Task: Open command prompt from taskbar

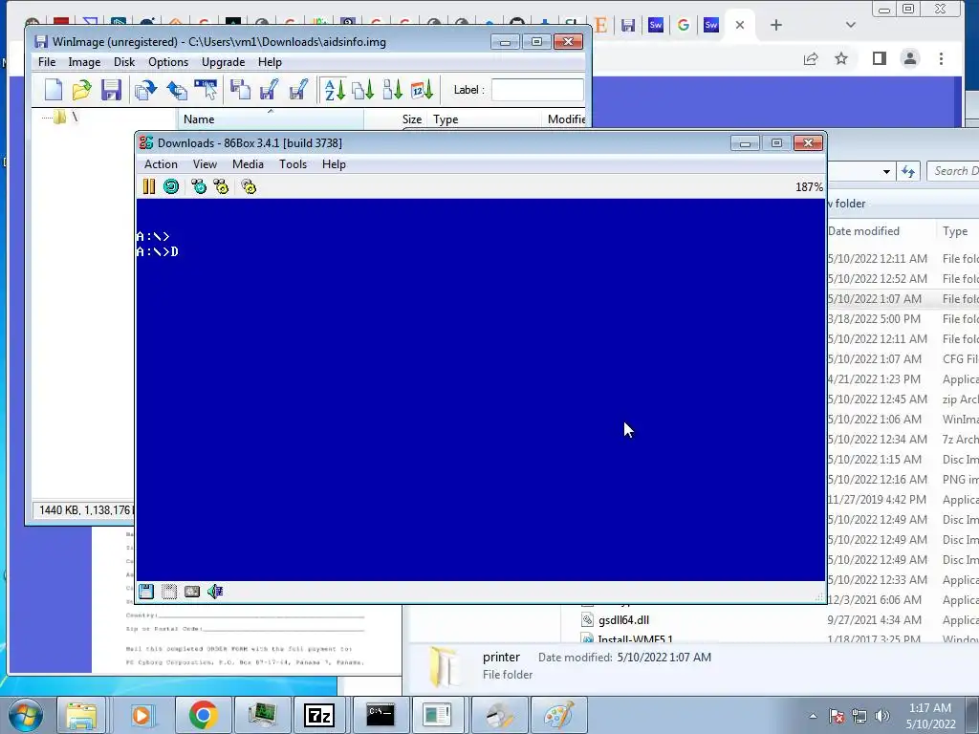Action: coord(380,715)
